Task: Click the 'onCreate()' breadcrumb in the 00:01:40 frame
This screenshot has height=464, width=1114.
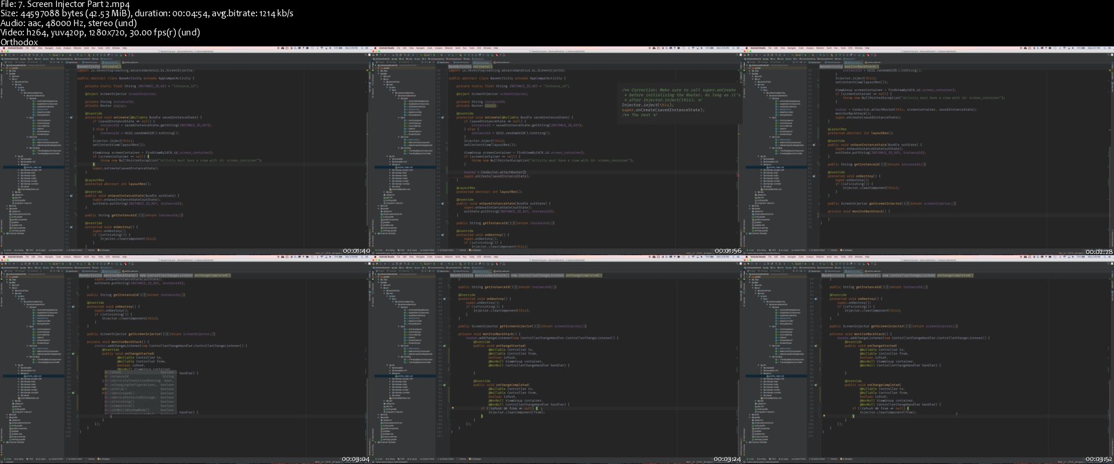Action: coord(110,67)
